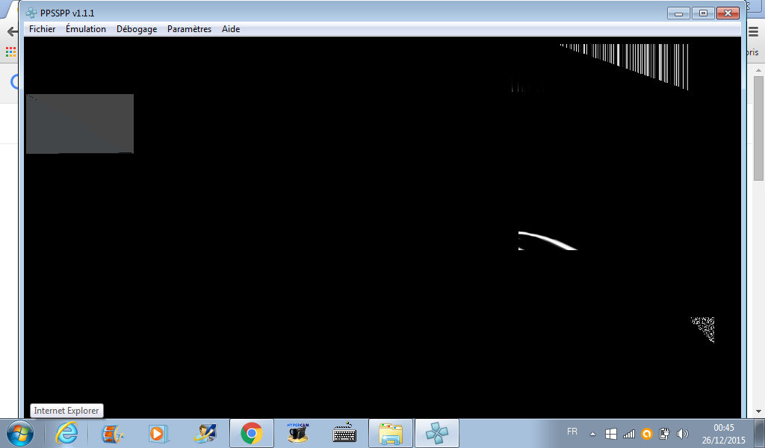Open HyperCam recorder from taskbar

pos(298,433)
